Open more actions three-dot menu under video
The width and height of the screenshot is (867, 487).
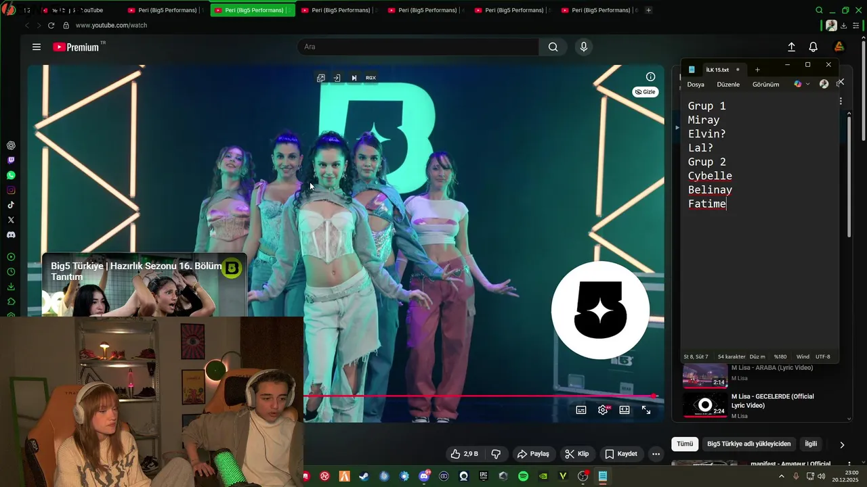point(656,454)
